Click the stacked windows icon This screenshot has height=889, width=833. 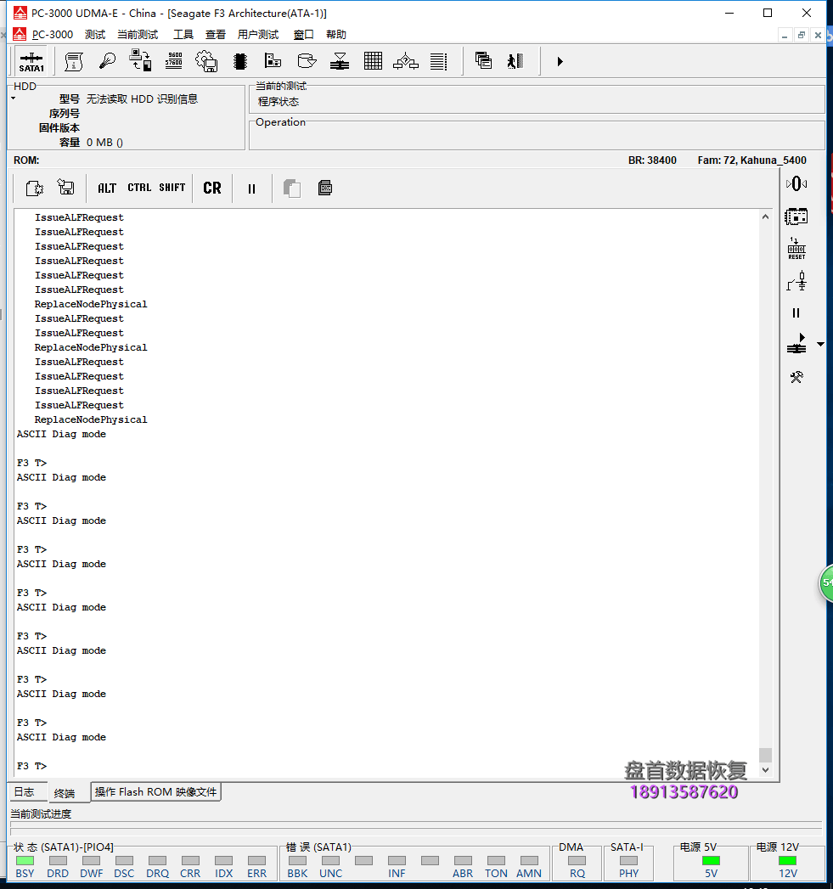[483, 60]
